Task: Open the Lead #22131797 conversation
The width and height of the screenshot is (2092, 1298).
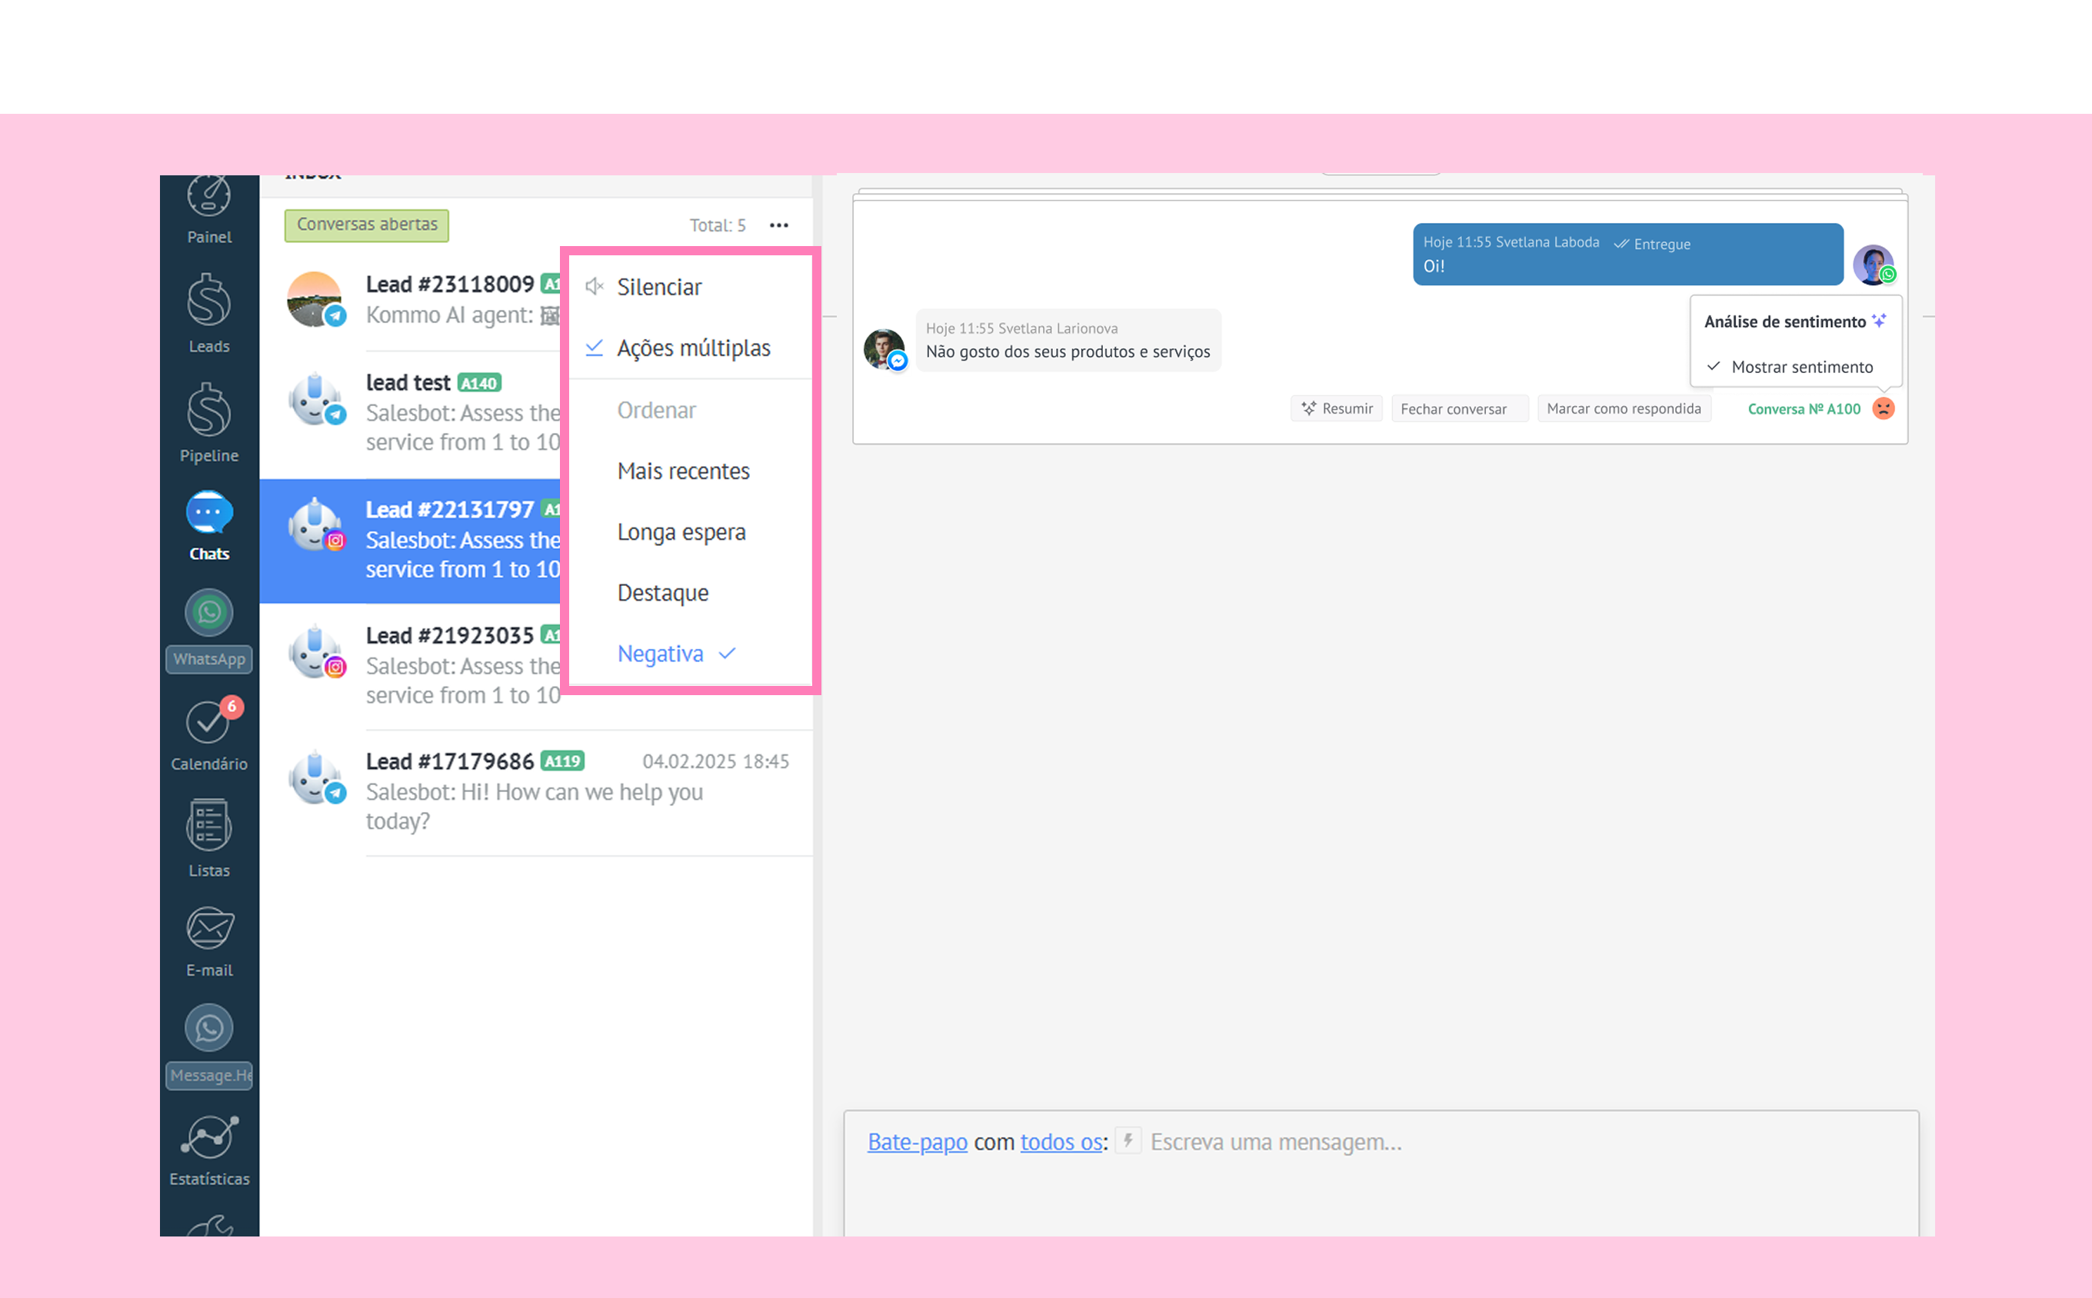Action: [x=411, y=540]
